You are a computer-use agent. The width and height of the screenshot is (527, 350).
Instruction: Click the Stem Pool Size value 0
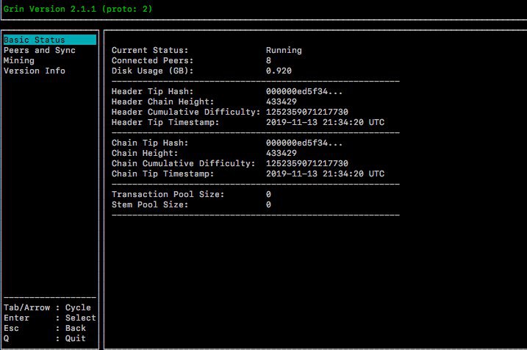(x=268, y=204)
